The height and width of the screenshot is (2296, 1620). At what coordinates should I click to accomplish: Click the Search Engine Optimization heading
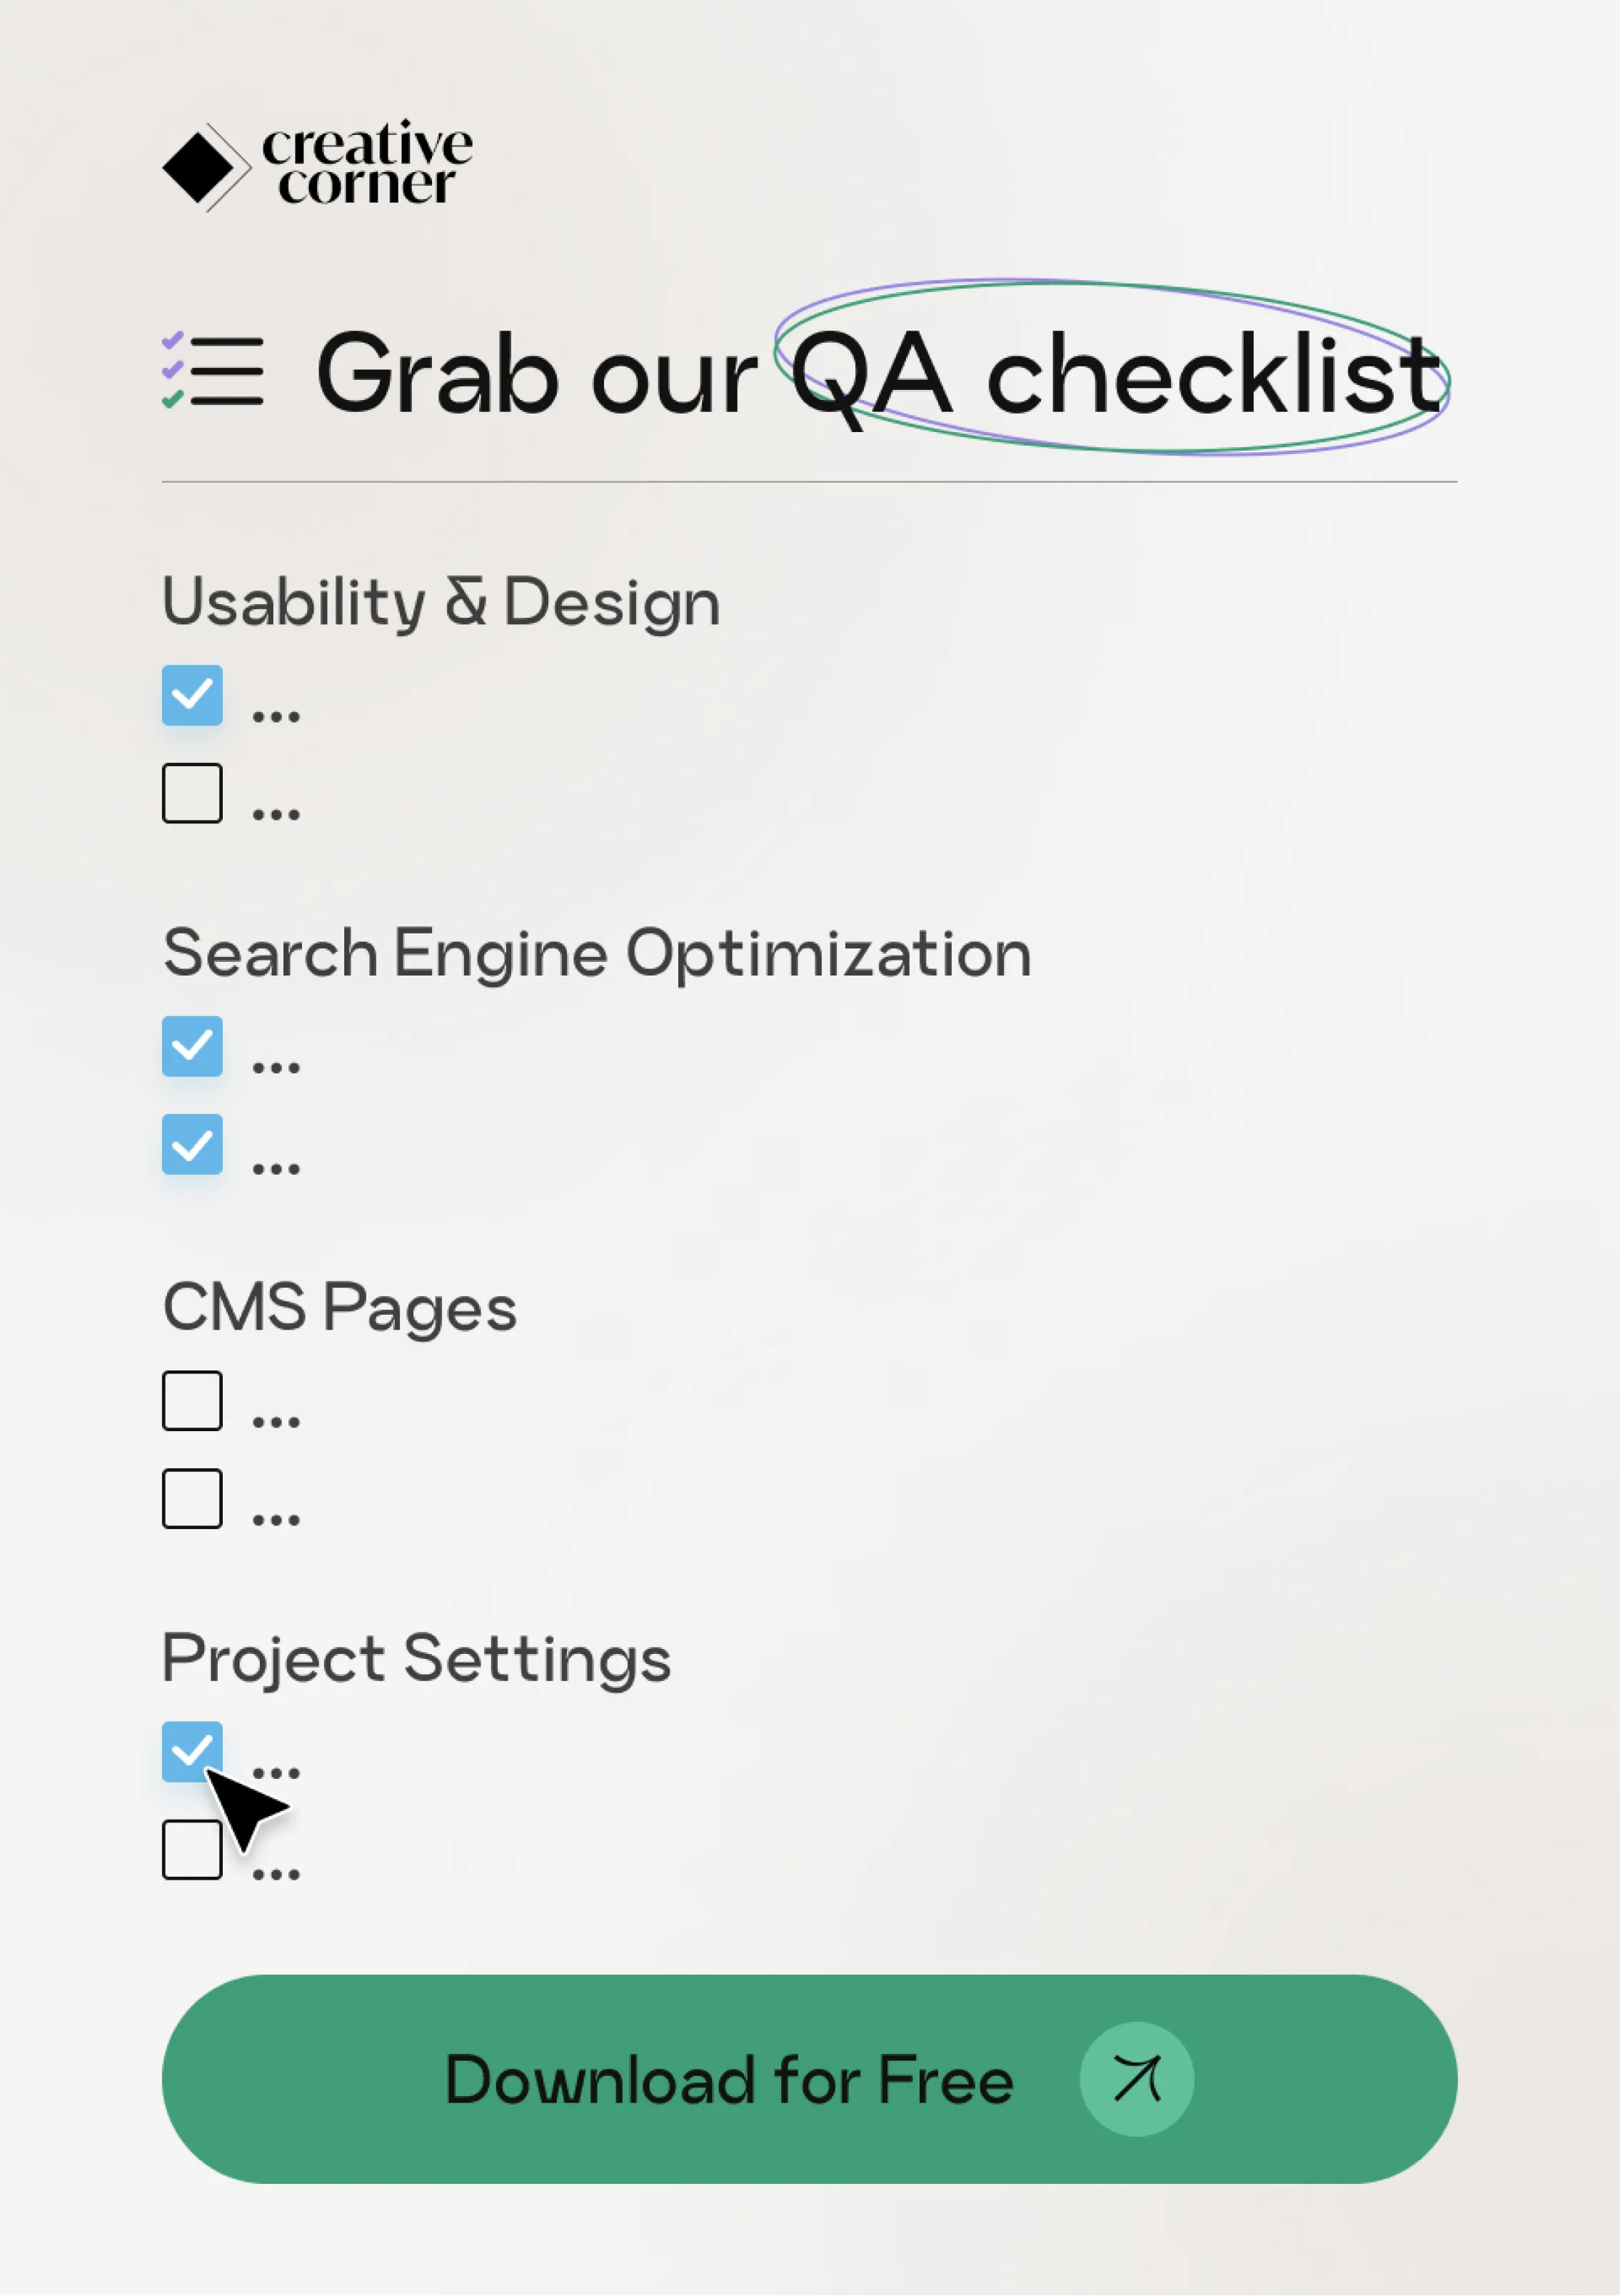pyautogui.click(x=597, y=953)
